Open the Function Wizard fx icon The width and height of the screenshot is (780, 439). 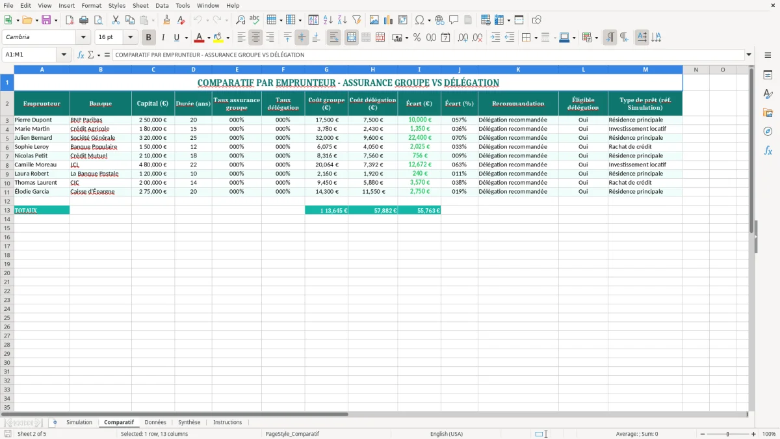coord(81,55)
